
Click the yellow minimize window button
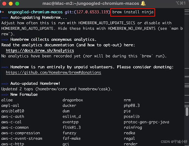coord(11,3)
